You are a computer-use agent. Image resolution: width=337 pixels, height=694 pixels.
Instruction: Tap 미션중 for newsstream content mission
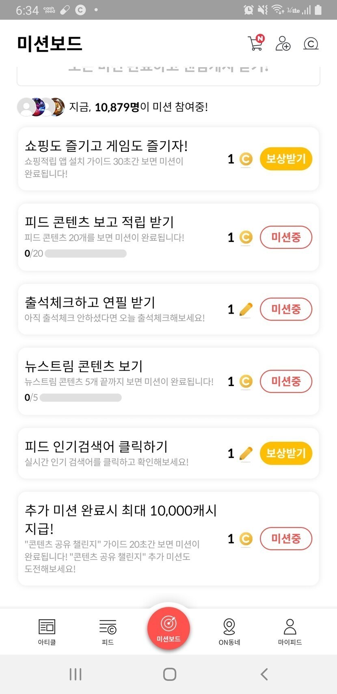(x=286, y=381)
